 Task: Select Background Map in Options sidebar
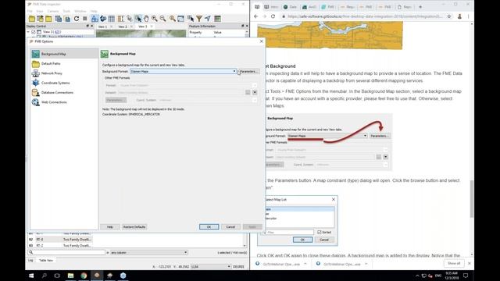coord(64,54)
